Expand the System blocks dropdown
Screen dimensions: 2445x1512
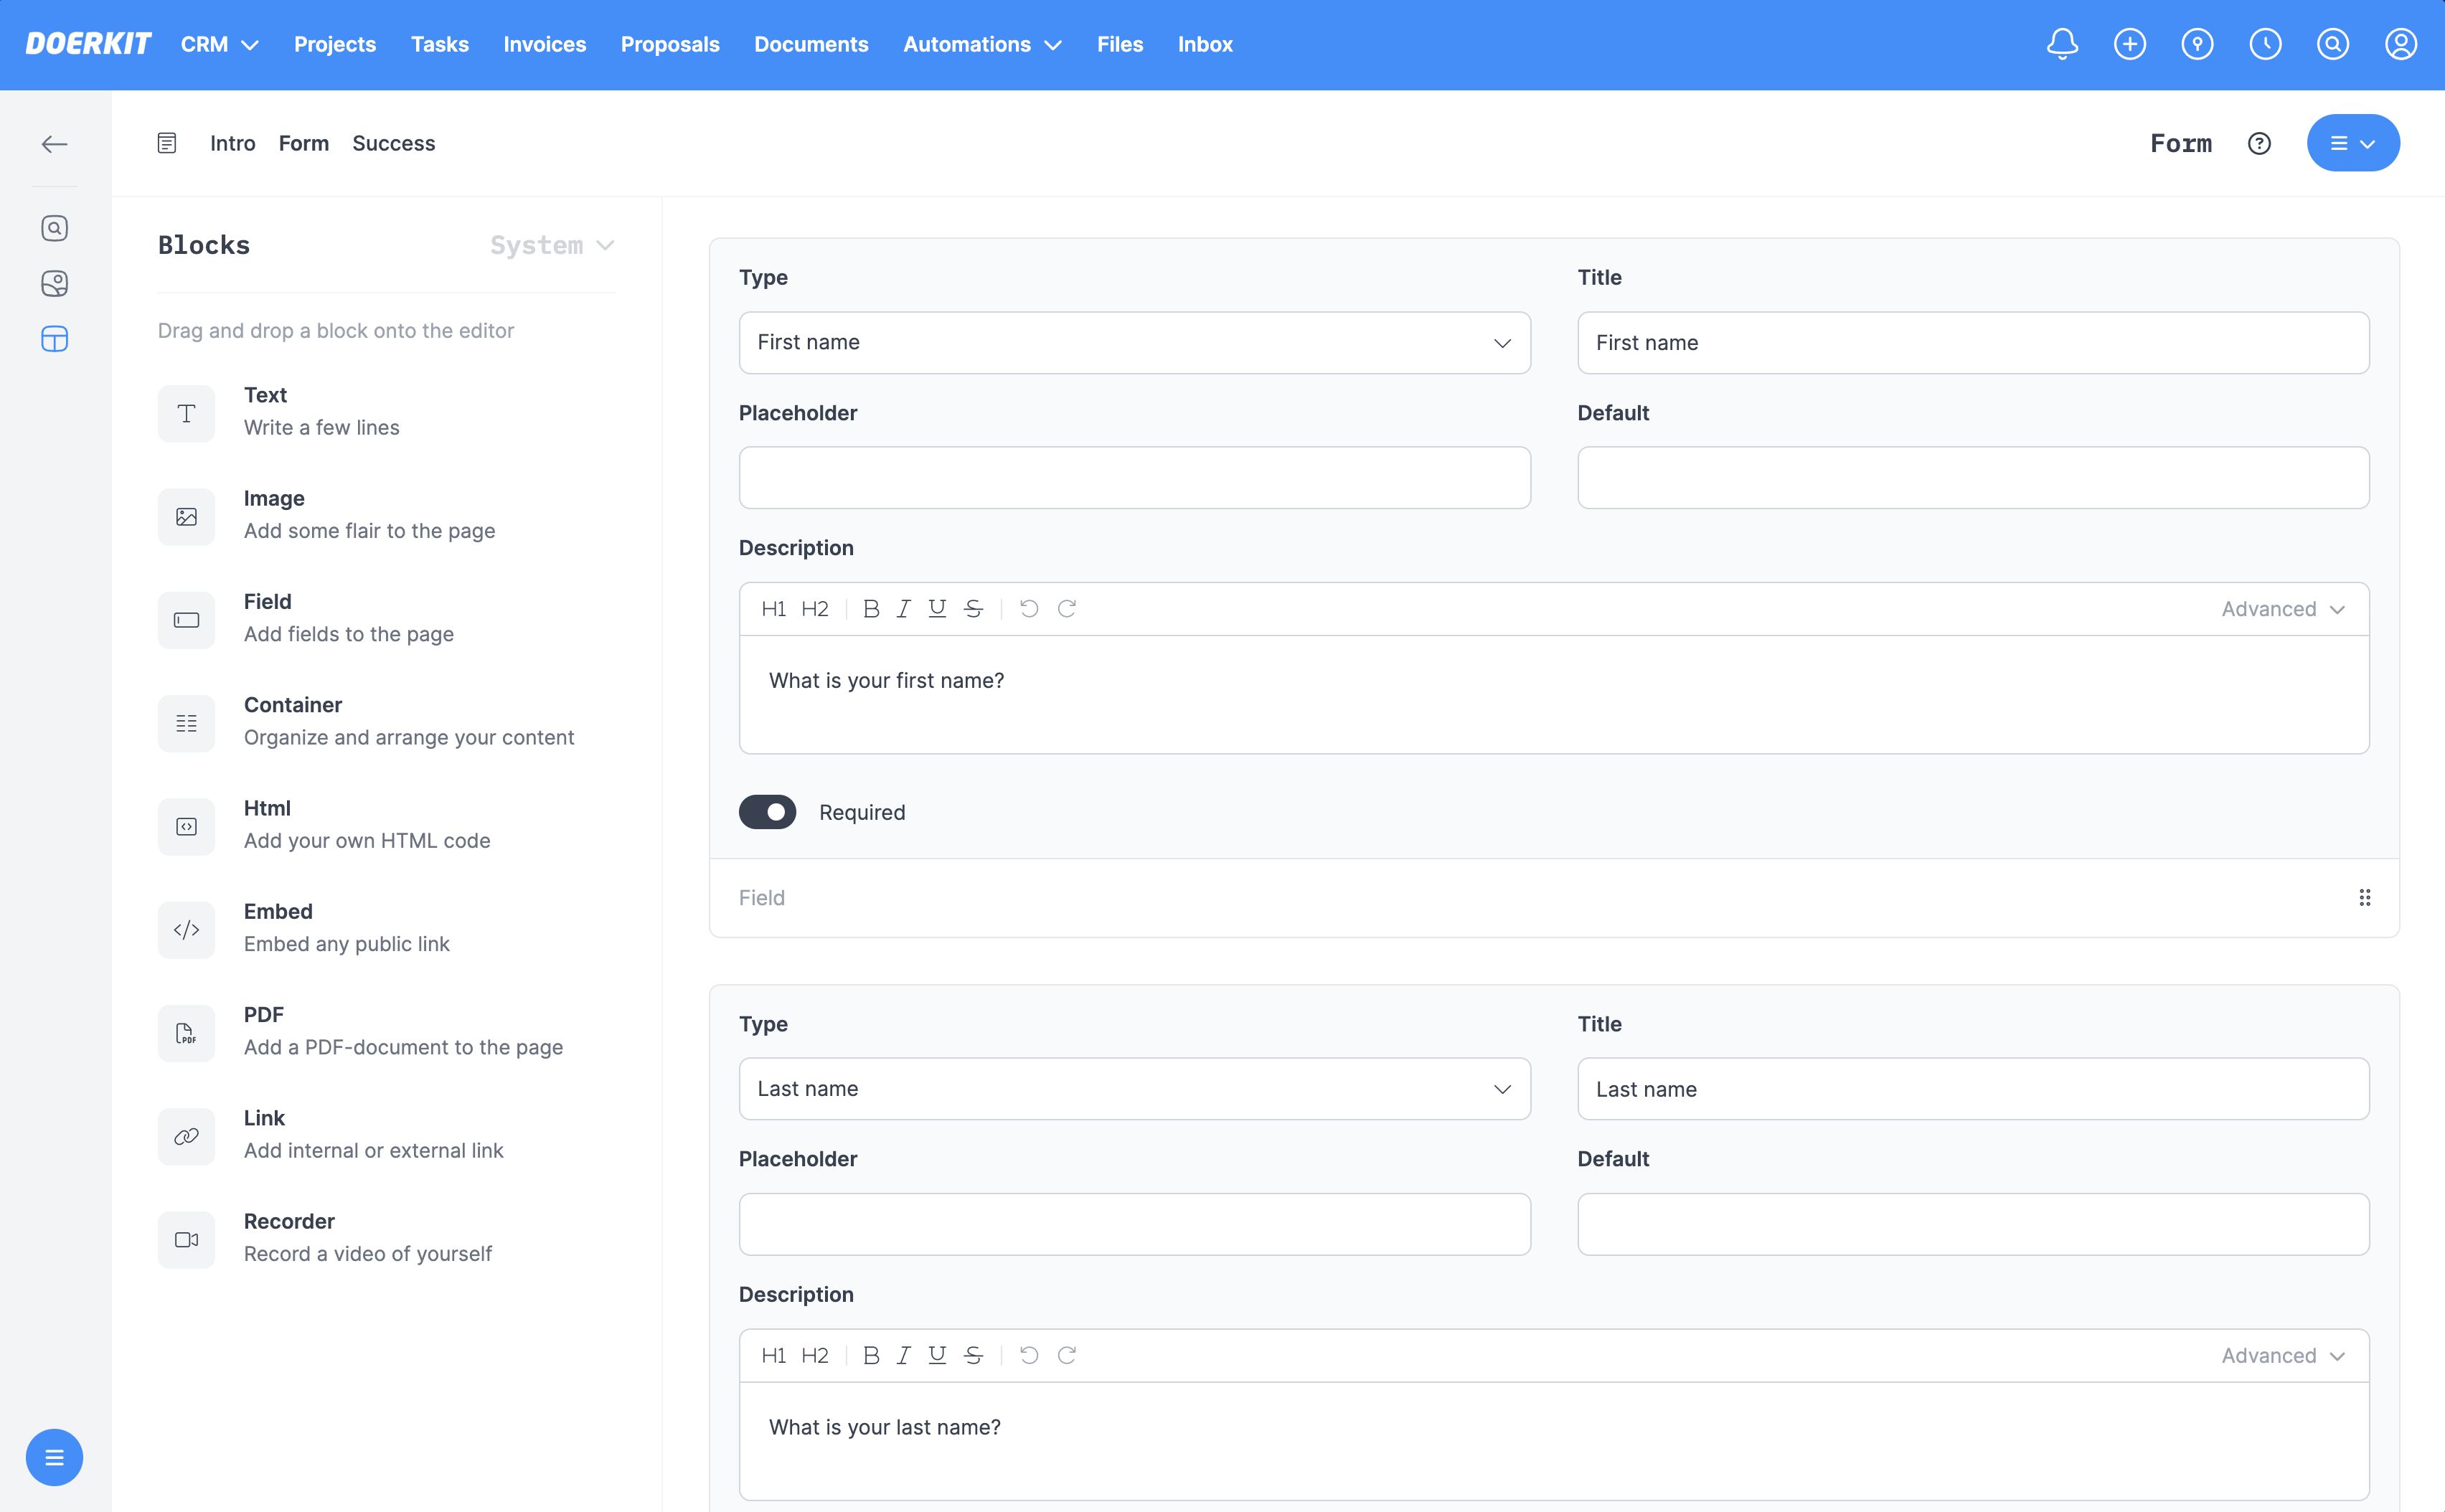(551, 245)
